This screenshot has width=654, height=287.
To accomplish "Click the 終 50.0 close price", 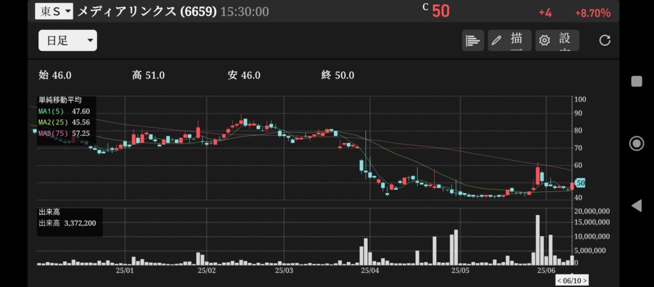I will (x=338, y=75).
